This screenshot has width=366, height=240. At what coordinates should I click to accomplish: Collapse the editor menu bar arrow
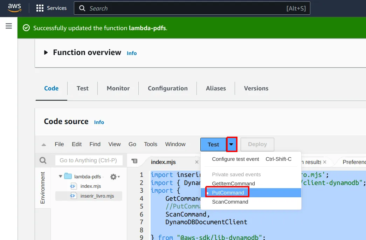coord(44,144)
